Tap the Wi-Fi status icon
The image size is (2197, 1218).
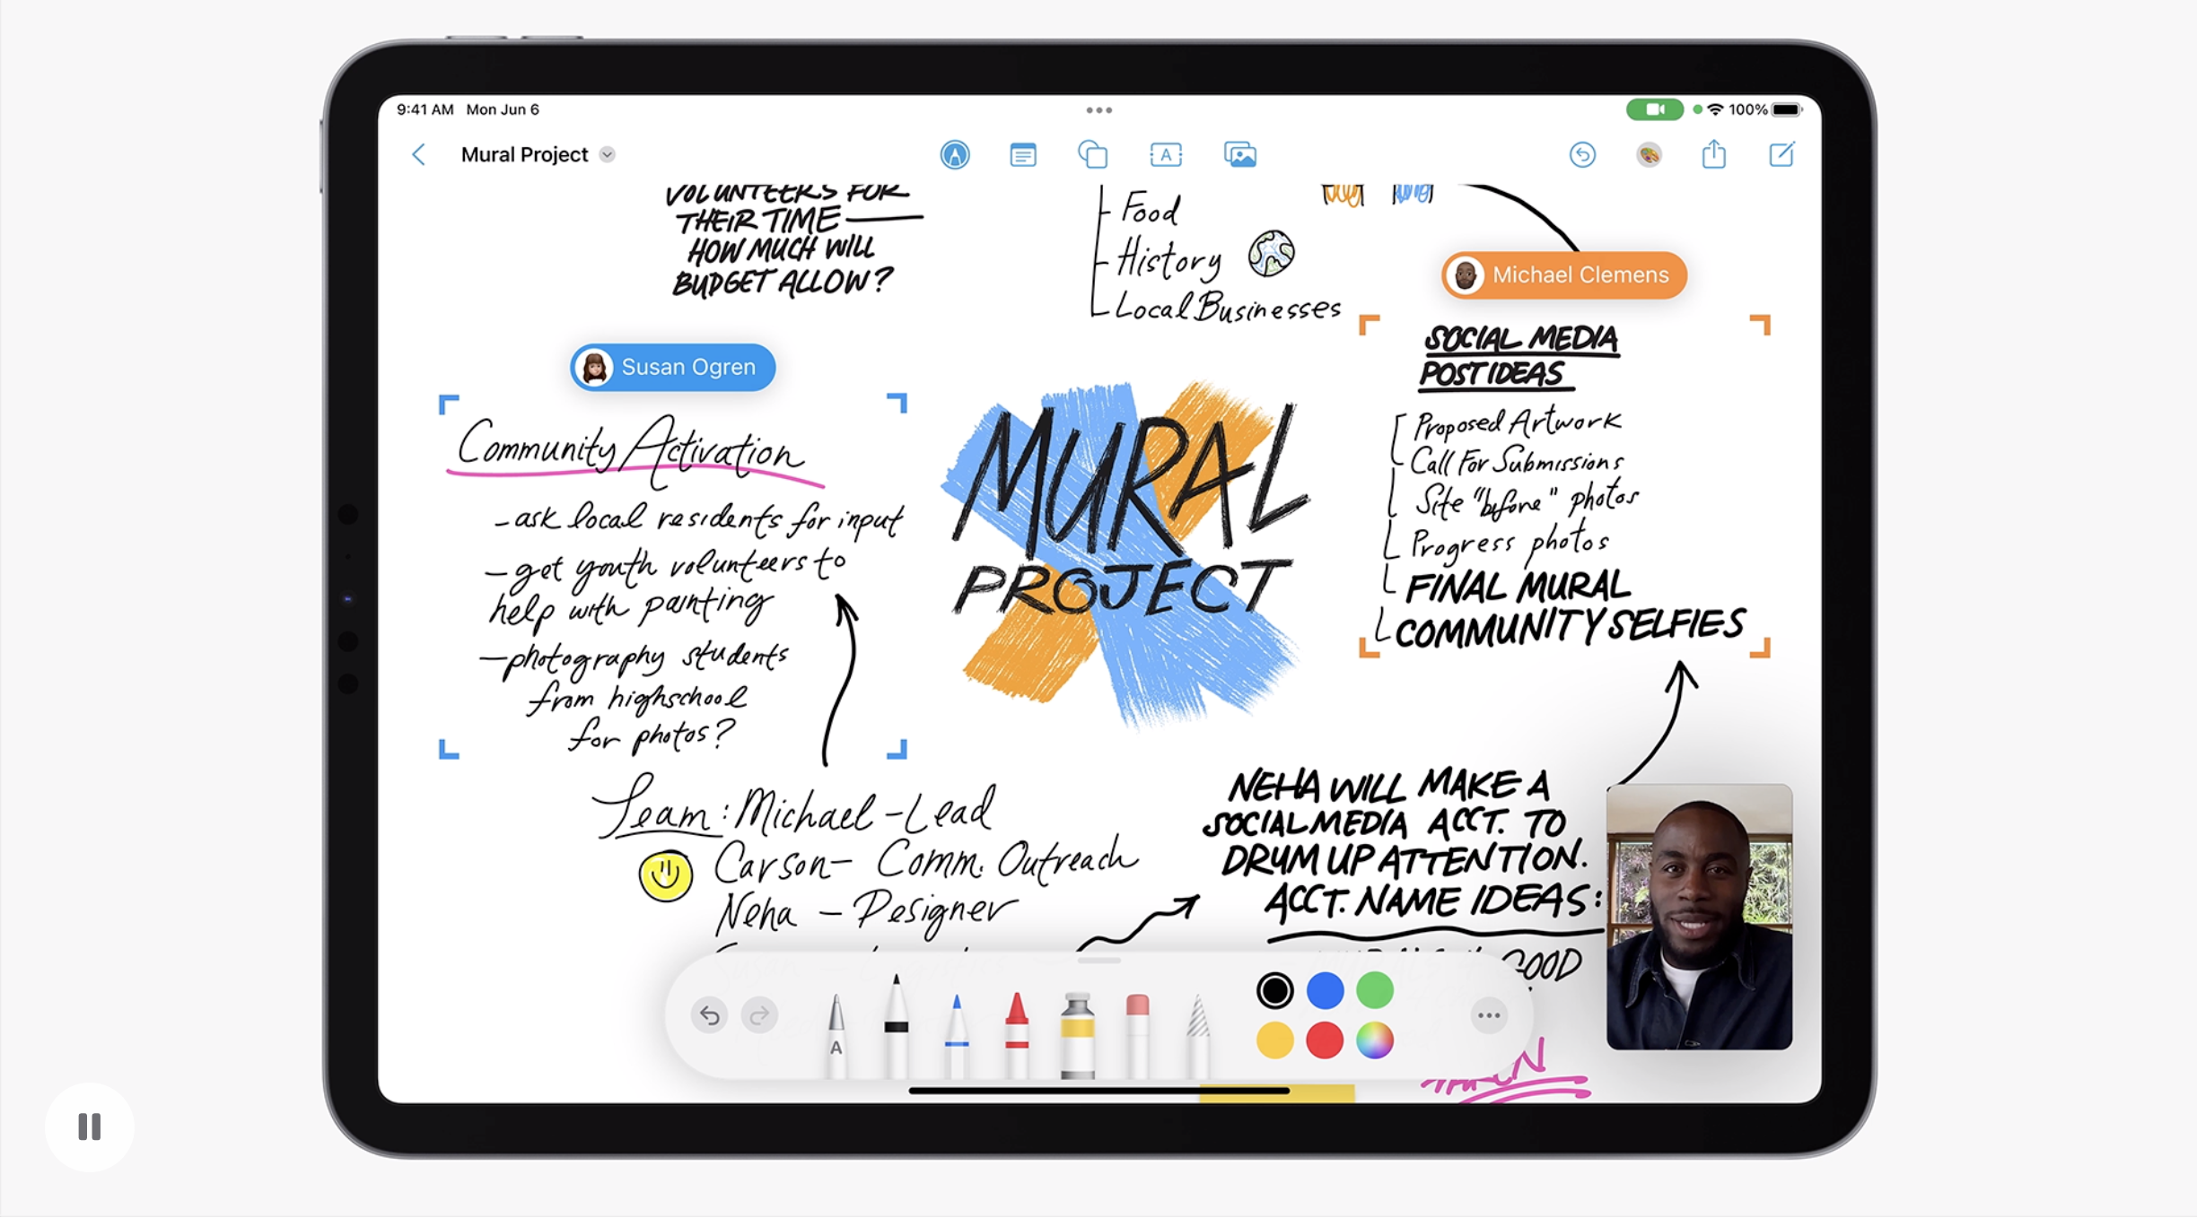(1715, 109)
